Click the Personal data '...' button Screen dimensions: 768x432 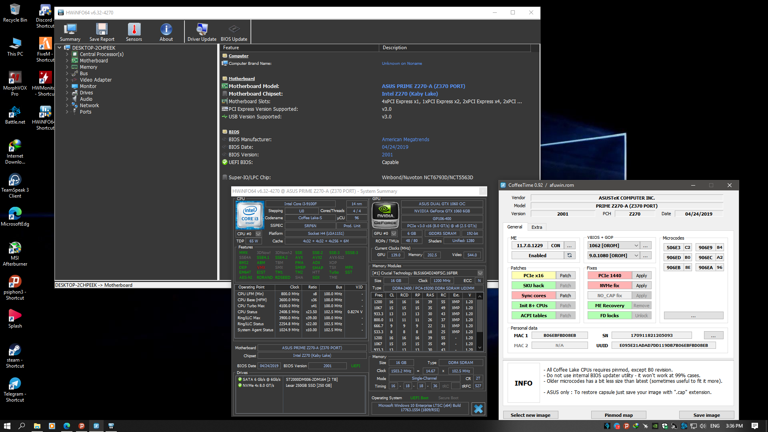714,335
